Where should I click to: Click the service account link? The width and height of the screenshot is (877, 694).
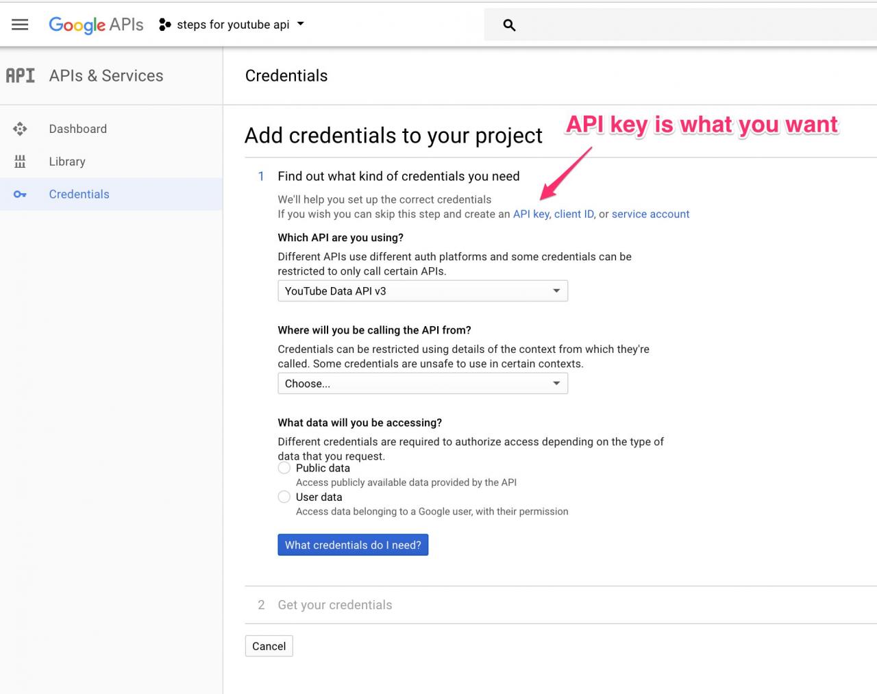click(650, 214)
